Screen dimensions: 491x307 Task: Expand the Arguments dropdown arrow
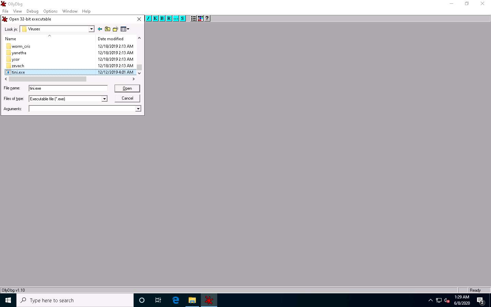[x=138, y=109]
